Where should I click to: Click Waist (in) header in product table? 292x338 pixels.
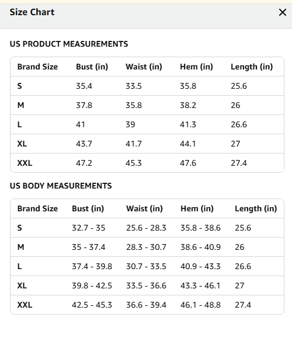pyautogui.click(x=144, y=67)
